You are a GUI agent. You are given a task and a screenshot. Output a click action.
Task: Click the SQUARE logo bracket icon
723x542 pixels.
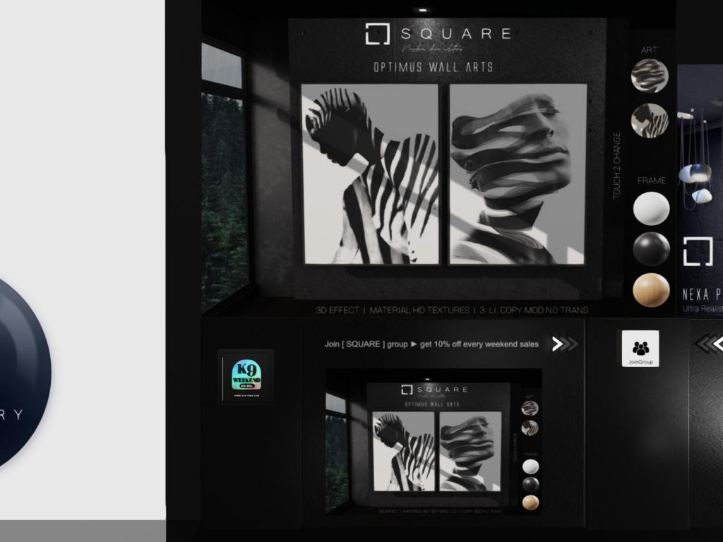click(378, 34)
